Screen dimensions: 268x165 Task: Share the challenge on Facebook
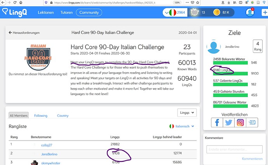tap(217, 122)
